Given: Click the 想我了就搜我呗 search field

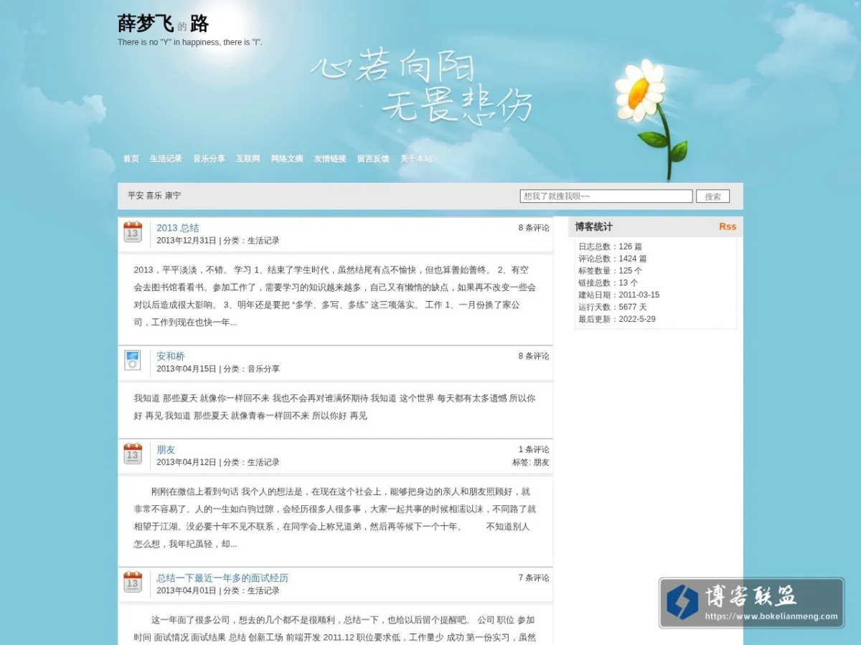Looking at the screenshot, I should coord(606,196).
